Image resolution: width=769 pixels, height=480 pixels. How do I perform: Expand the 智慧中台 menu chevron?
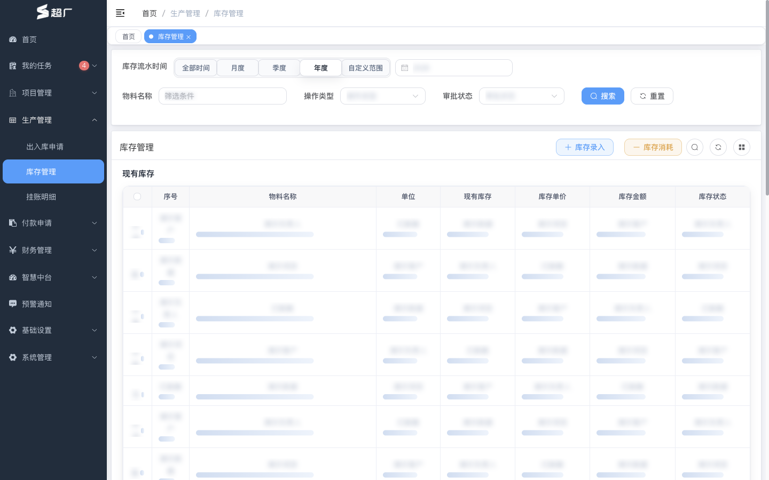click(95, 277)
